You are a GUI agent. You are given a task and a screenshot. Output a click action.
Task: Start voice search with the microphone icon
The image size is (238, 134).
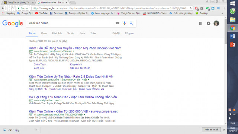[x=124, y=23]
